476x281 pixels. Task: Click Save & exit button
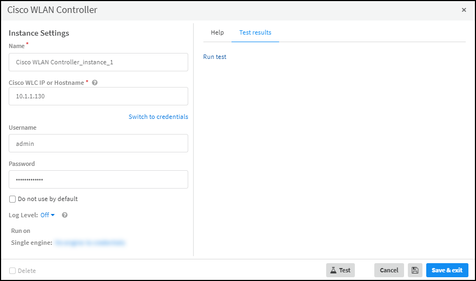(447, 270)
